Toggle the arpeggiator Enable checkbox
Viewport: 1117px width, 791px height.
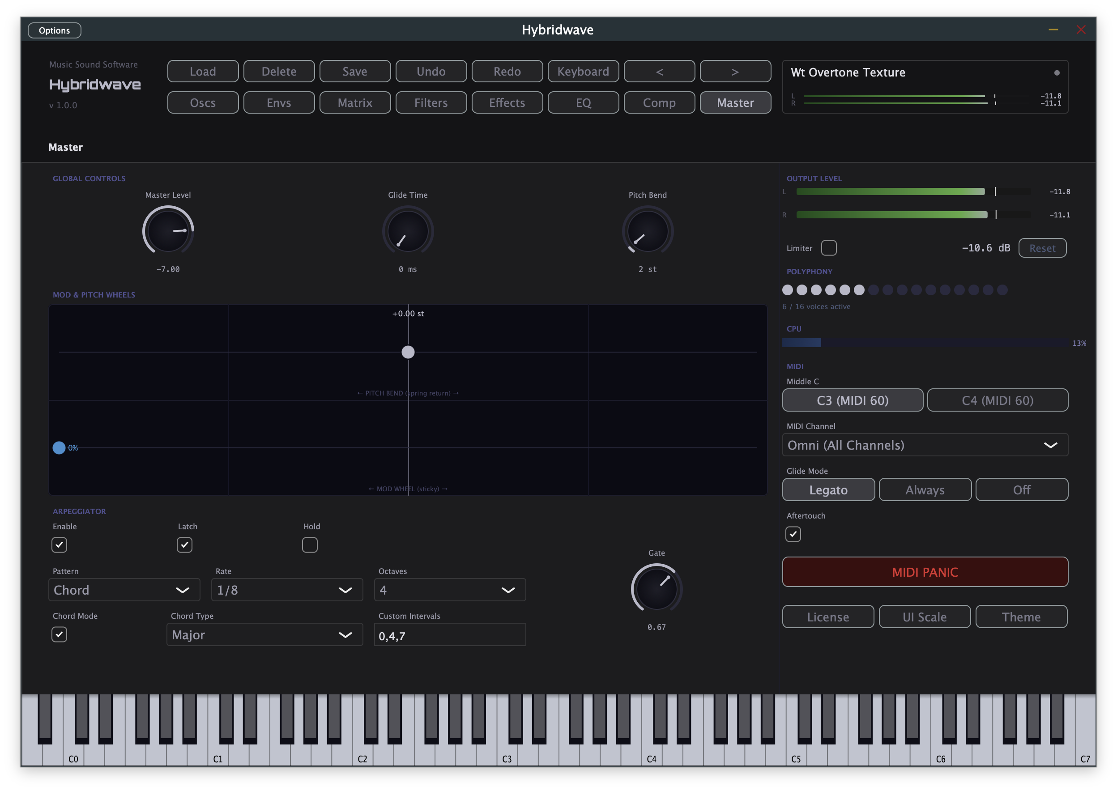[x=60, y=544]
